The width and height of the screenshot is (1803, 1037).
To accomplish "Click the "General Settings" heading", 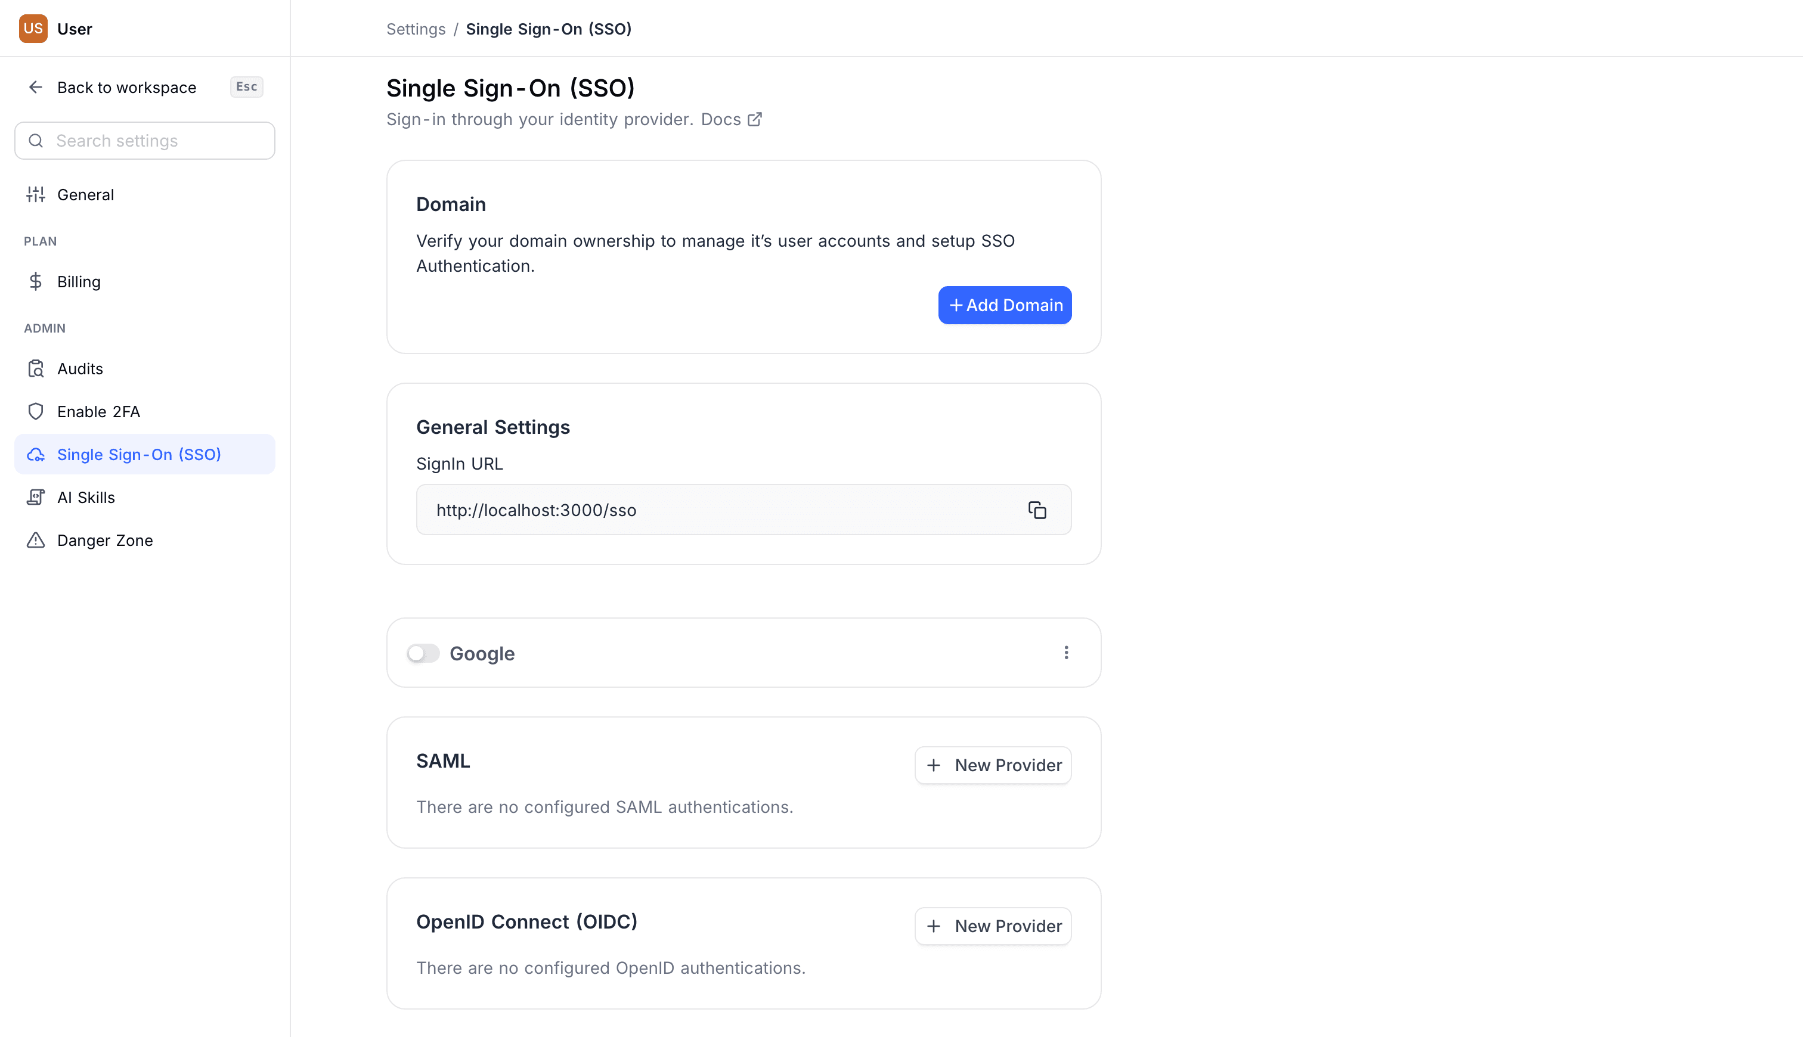I will click(x=493, y=427).
